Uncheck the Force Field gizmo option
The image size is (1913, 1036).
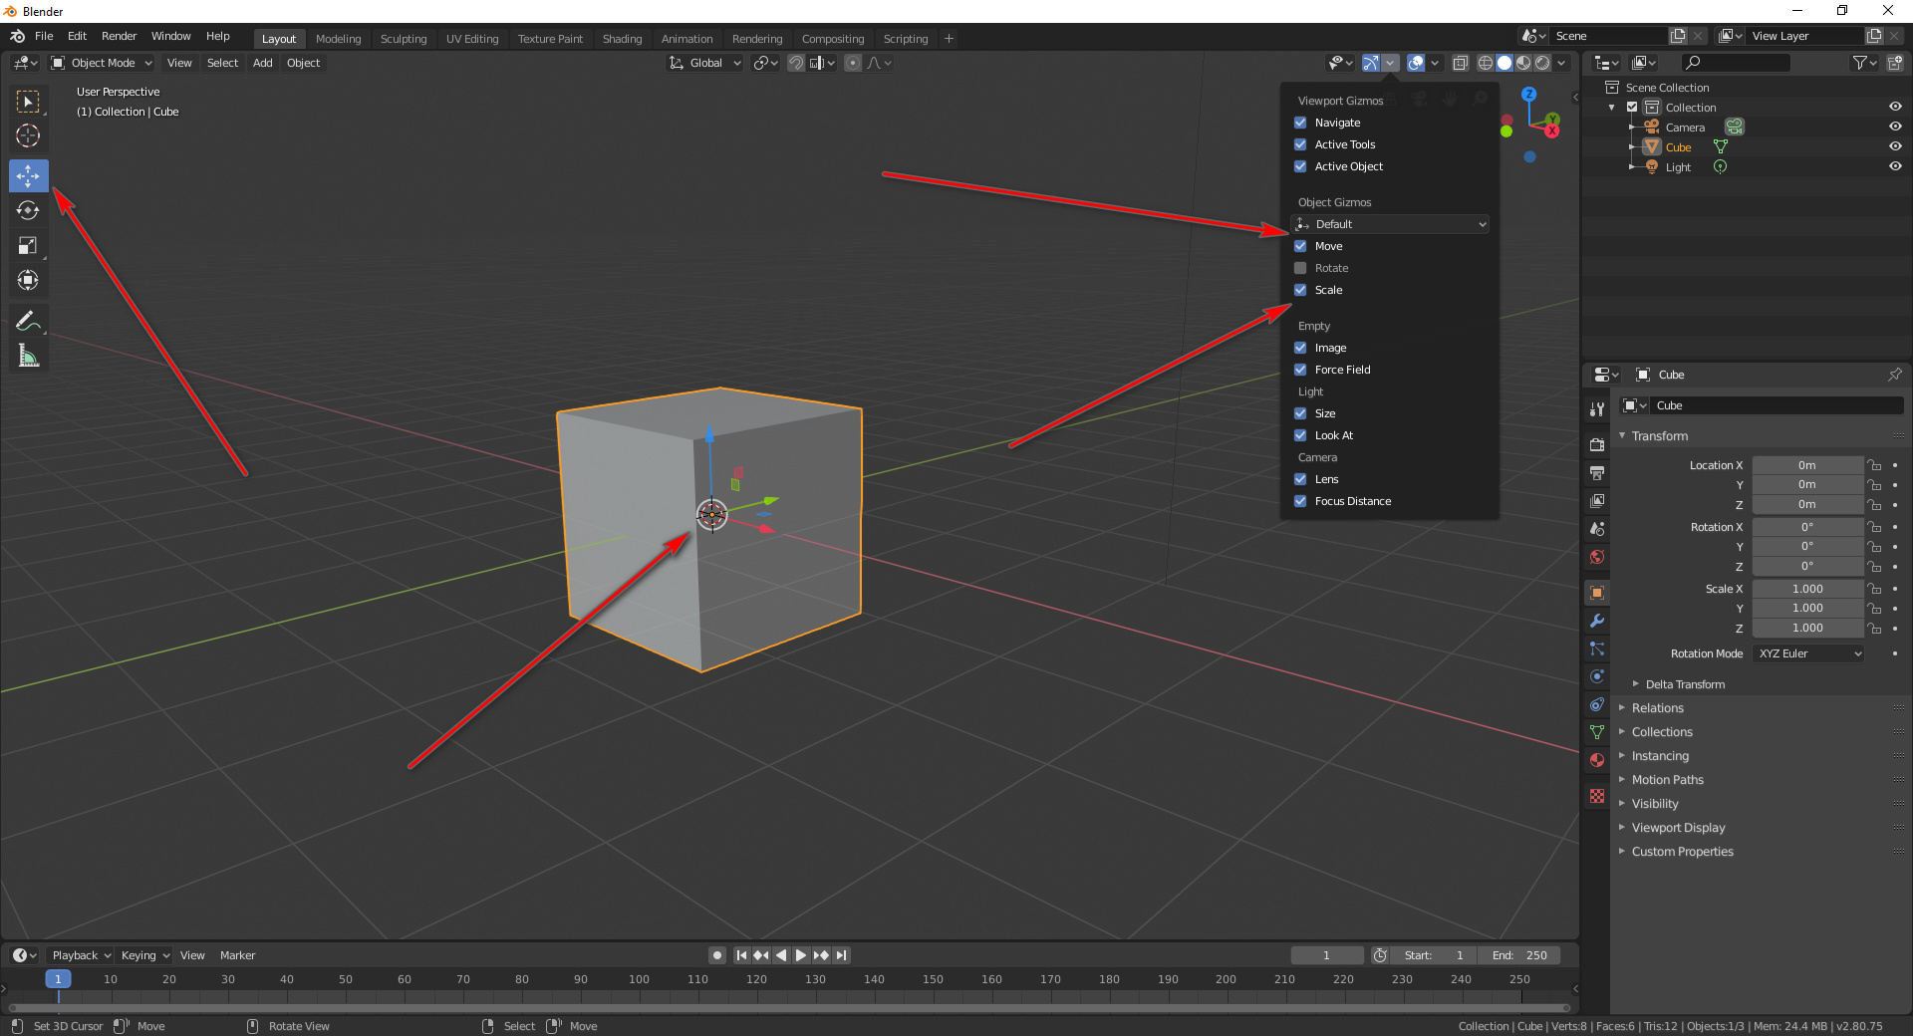(1300, 369)
